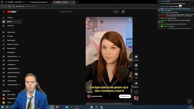Open Библиотека in the sidebar
Image resolution: width=194 pixels, height=109 pixels.
coord(12,32)
